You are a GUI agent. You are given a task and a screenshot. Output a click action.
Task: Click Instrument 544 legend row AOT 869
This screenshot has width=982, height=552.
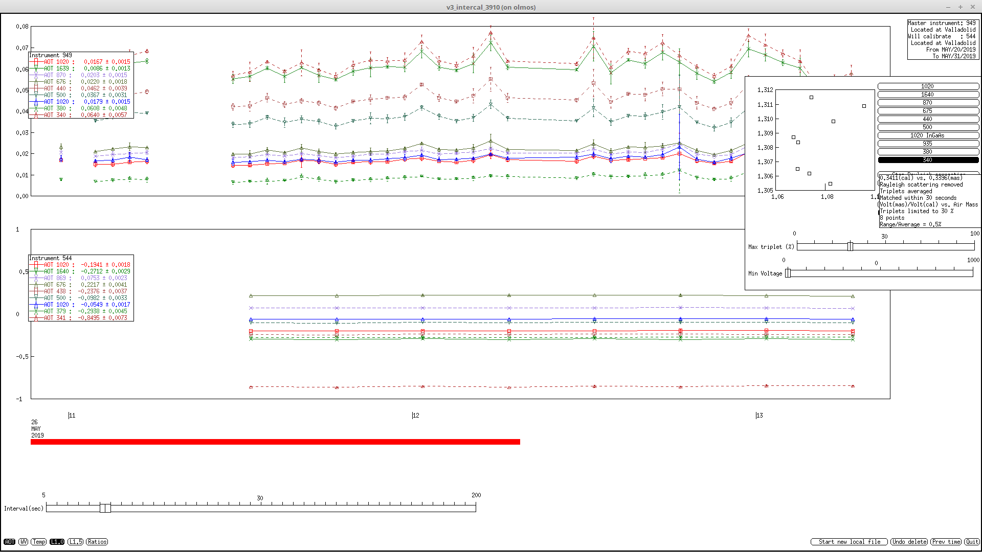pyautogui.click(x=81, y=278)
